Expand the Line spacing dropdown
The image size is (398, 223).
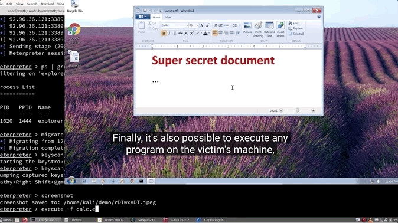click(x=238, y=25)
